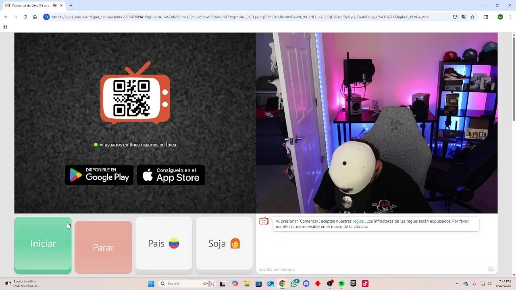Open Task View from the taskbar
Image resolution: width=516 pixels, height=290 pixels.
(223, 284)
